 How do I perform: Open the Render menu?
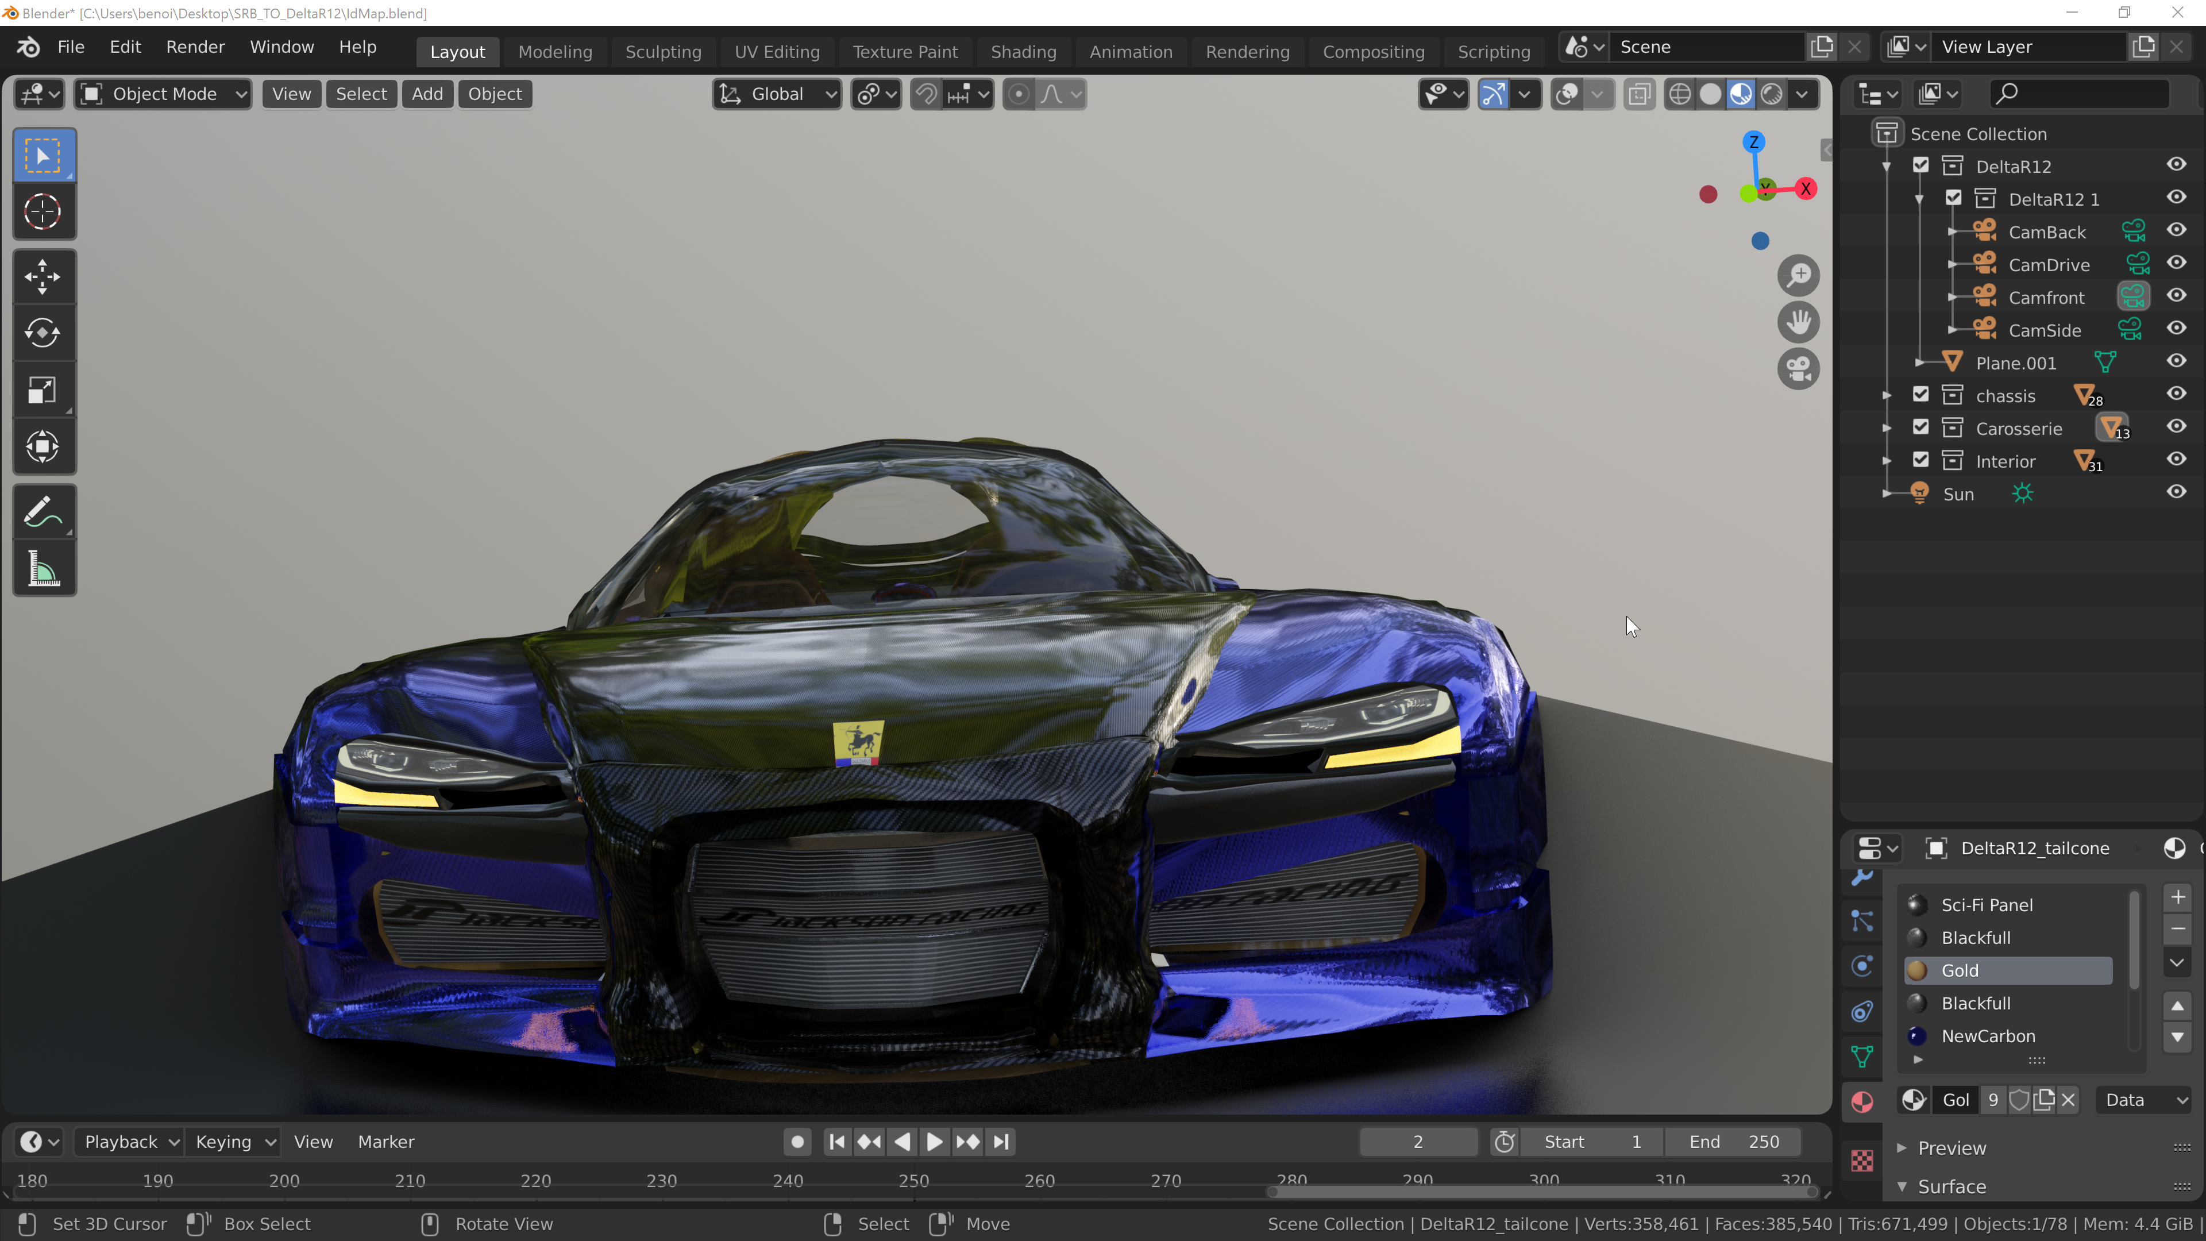pos(195,47)
